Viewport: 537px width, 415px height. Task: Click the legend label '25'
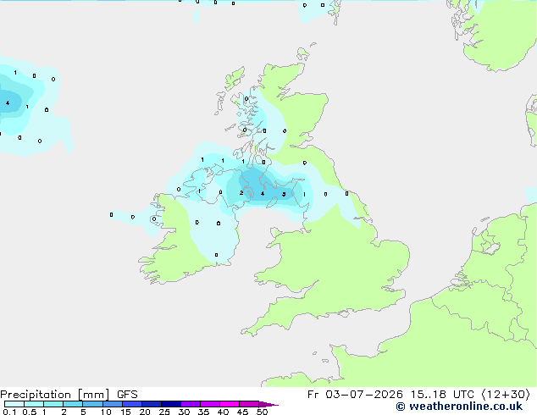point(164,412)
